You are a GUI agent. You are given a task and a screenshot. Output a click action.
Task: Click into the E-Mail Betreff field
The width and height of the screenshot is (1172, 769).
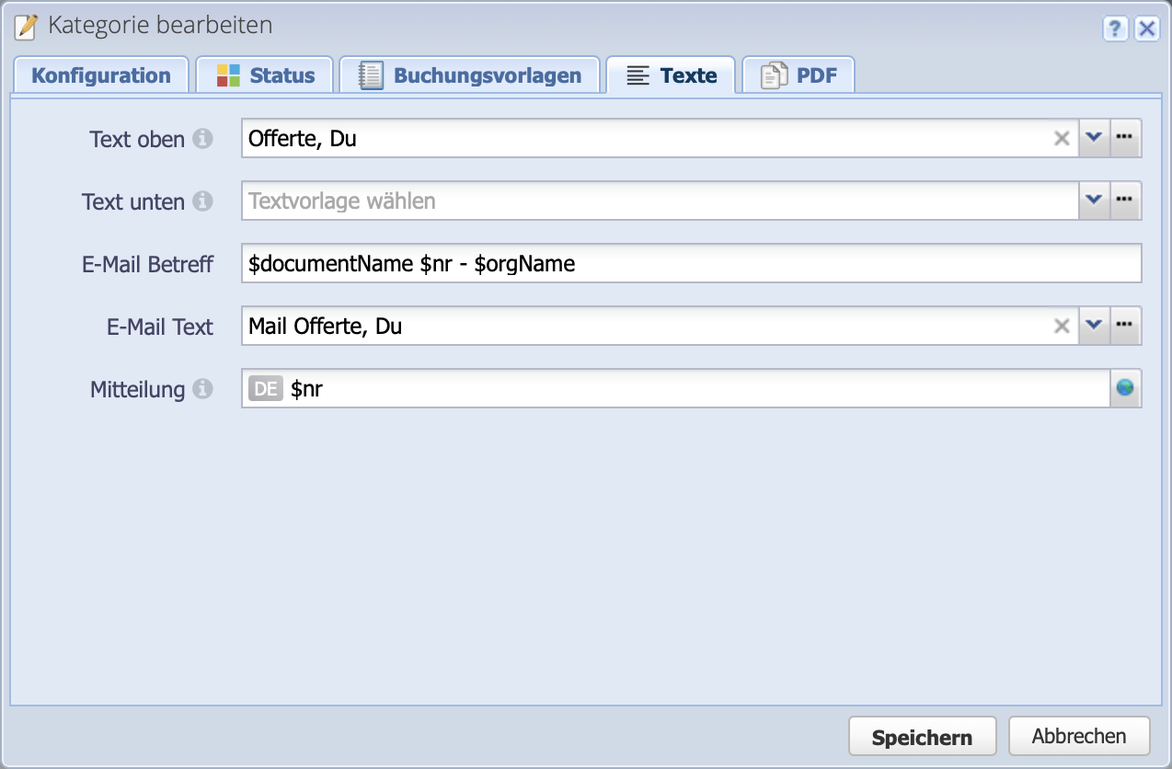[690, 264]
